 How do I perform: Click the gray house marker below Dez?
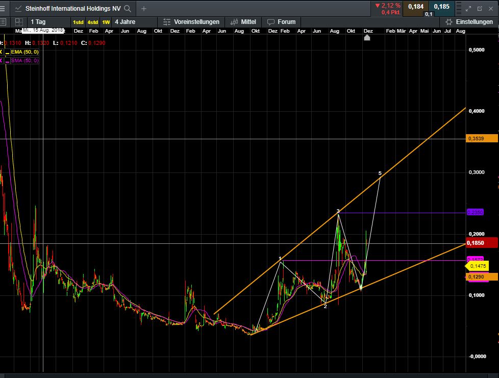click(367, 38)
